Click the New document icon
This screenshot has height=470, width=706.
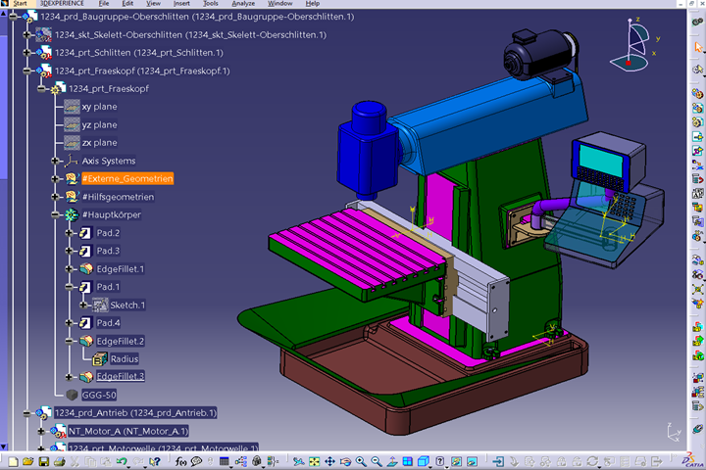[x=13, y=461]
